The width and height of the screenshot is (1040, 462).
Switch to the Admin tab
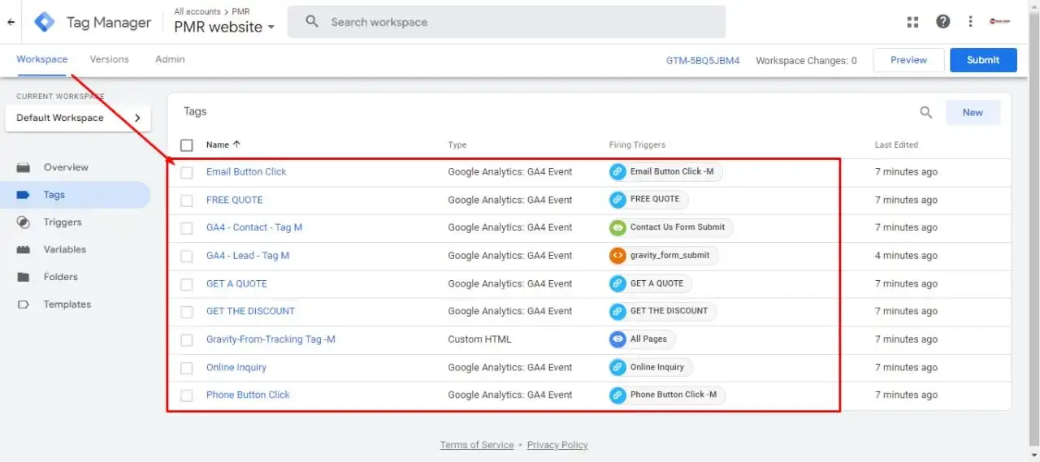point(170,59)
